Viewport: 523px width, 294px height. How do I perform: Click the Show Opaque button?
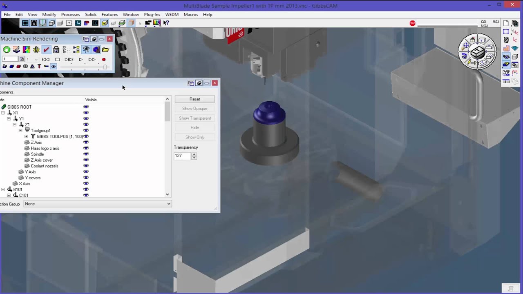pyautogui.click(x=194, y=109)
